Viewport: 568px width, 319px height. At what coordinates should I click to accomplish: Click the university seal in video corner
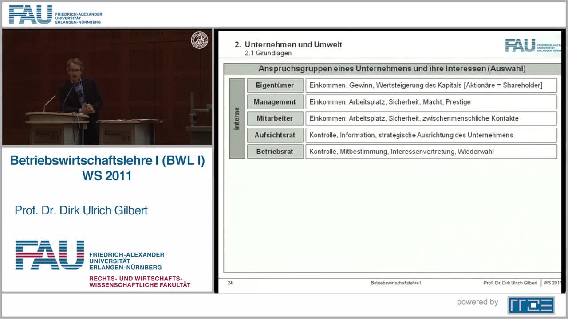tap(199, 40)
